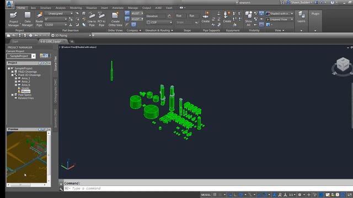Open the SampleProject current project dropdown

[x=21, y=56]
